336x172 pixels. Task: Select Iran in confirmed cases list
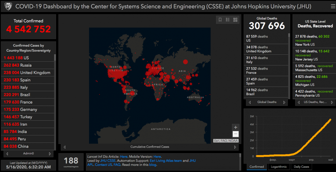pyautogui.click(x=27, y=124)
